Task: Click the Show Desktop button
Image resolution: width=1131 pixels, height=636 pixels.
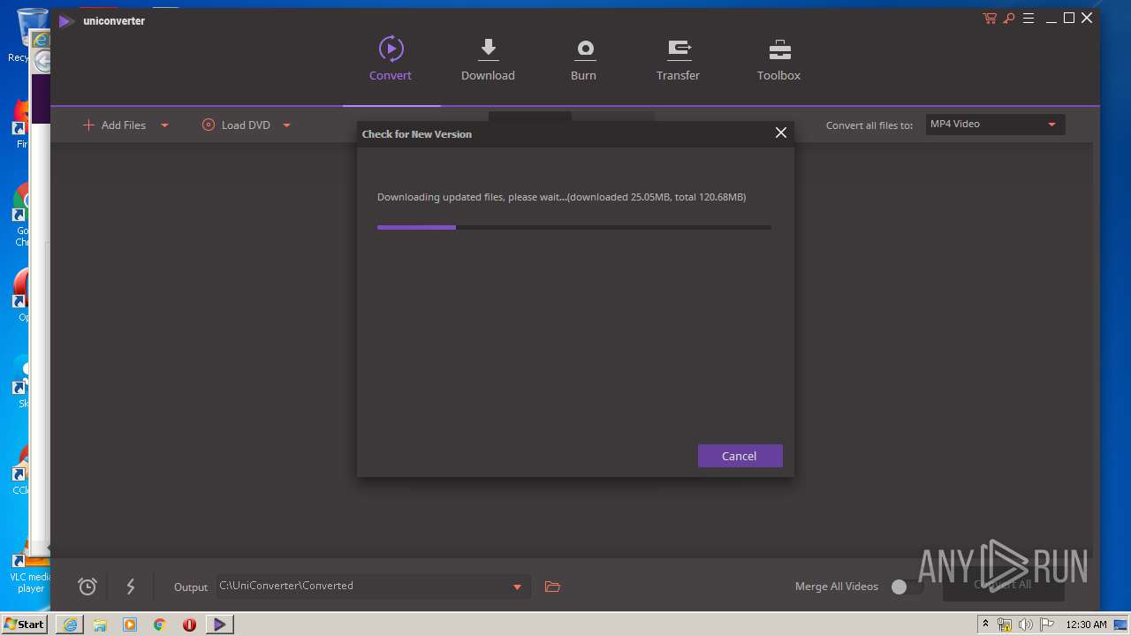Action: pos(1122,625)
